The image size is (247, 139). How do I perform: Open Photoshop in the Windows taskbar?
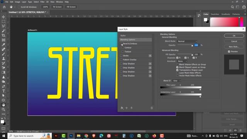tap(71, 136)
